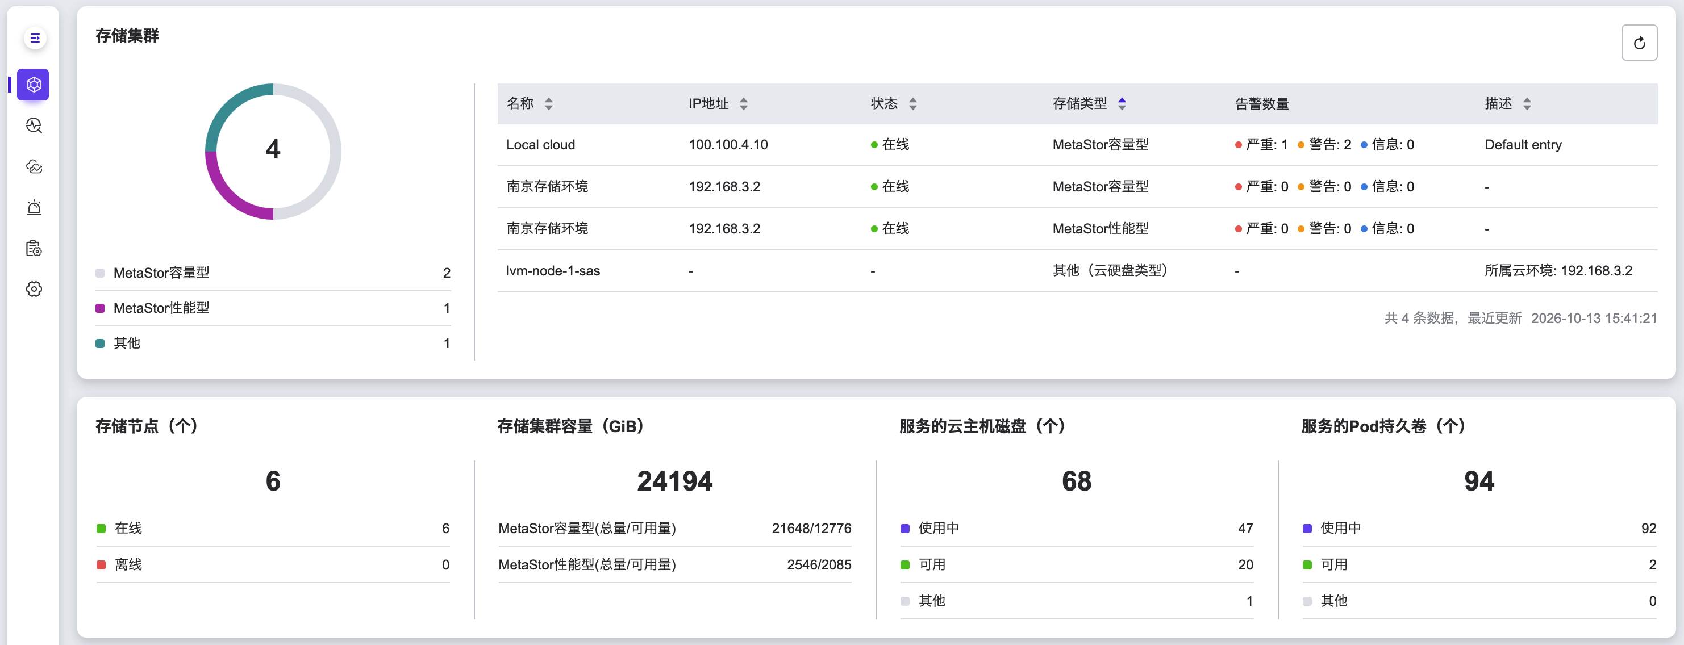
Task: Click 其他（云硬盘类型） storage type cell
Action: (x=1110, y=270)
